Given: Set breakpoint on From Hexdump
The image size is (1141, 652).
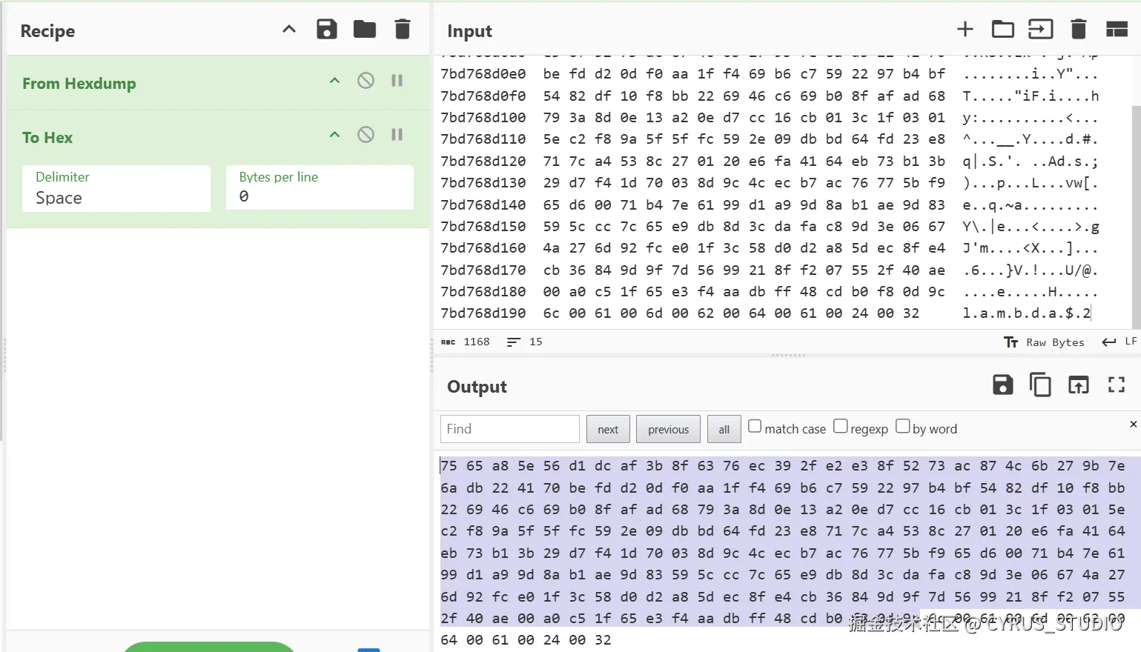Looking at the screenshot, I should (x=397, y=81).
